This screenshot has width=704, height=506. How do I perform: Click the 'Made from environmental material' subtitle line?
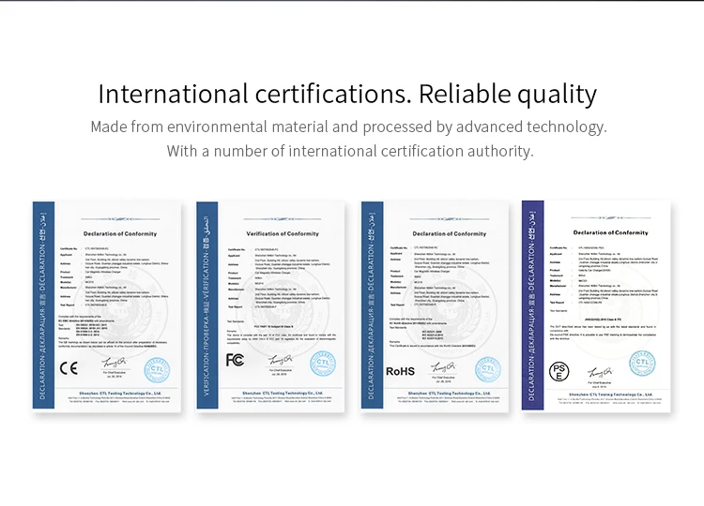pos(349,126)
